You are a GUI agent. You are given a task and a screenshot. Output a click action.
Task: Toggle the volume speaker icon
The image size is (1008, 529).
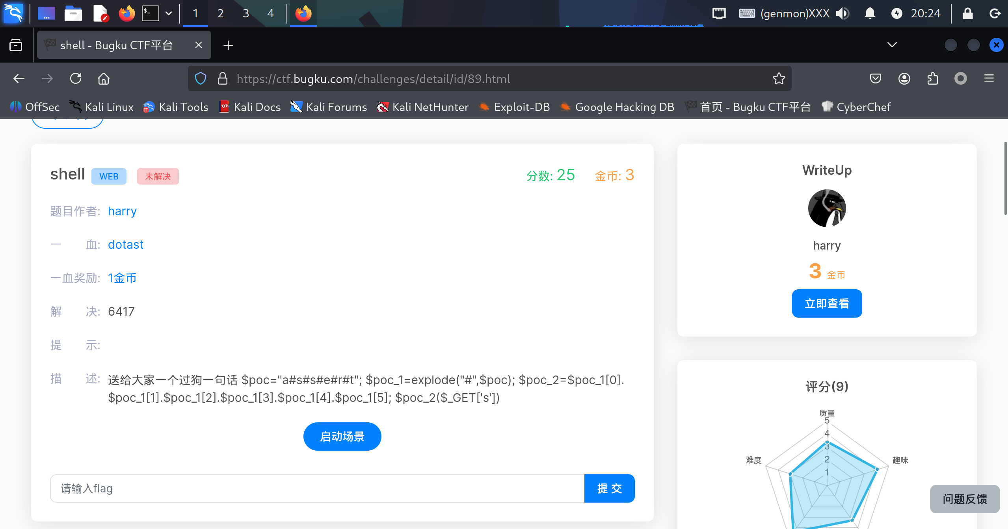pyautogui.click(x=842, y=13)
